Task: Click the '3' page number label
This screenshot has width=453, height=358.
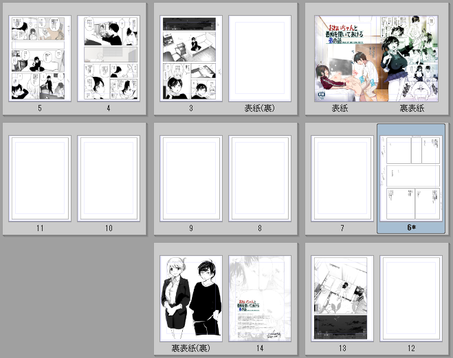Action: coord(191,108)
